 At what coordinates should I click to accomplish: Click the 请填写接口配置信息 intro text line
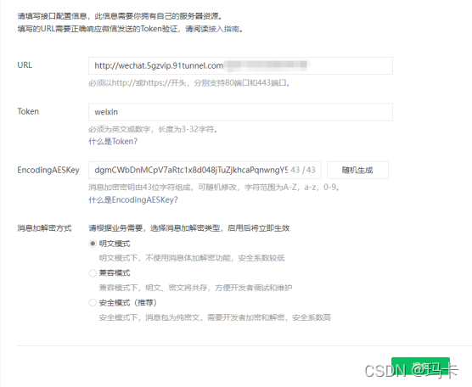(120, 15)
